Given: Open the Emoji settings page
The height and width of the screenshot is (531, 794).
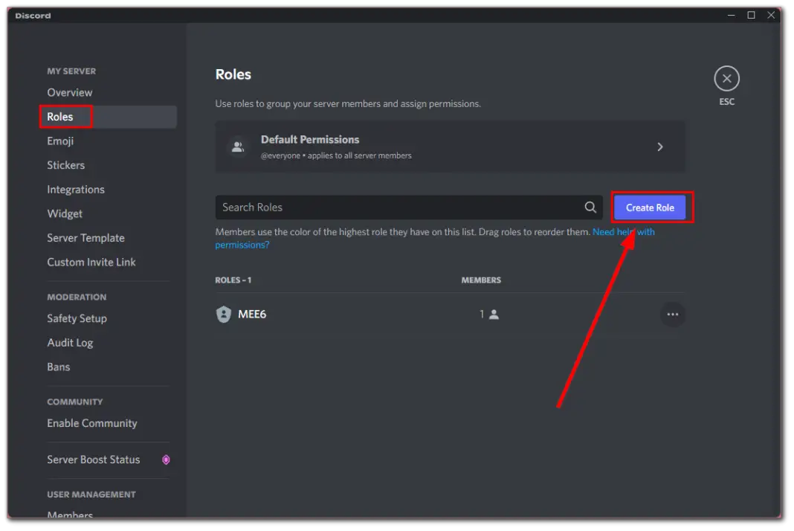Looking at the screenshot, I should point(60,141).
